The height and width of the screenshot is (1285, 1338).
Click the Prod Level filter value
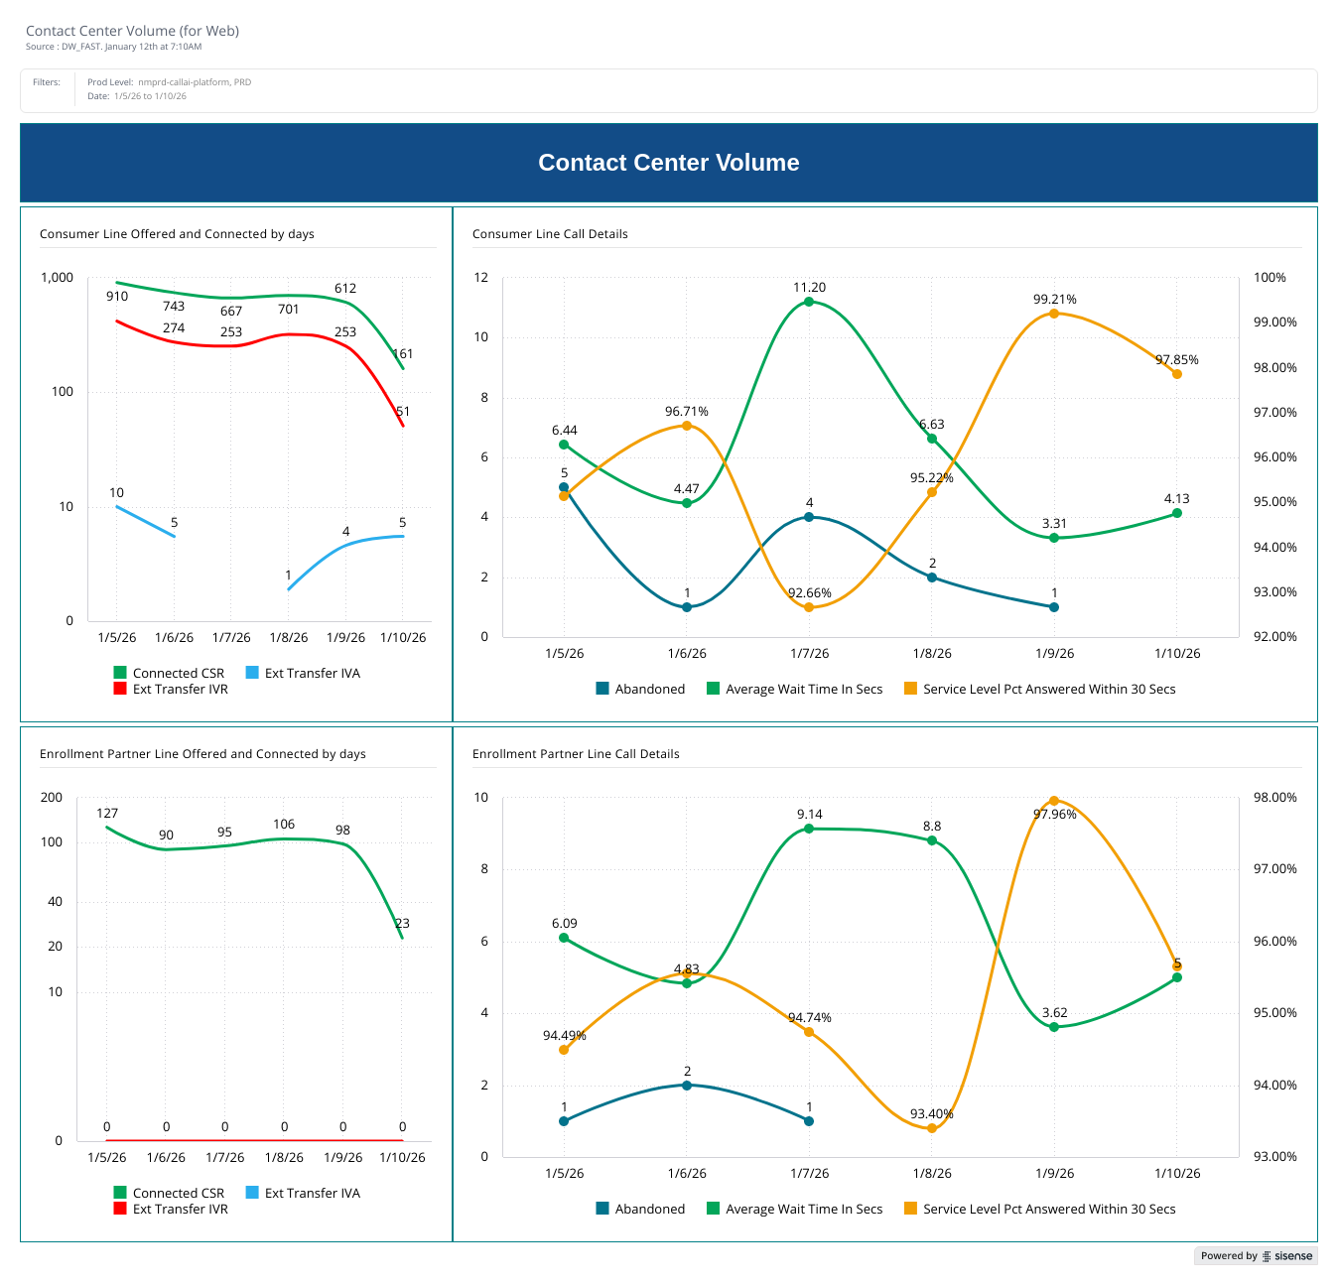click(x=194, y=82)
